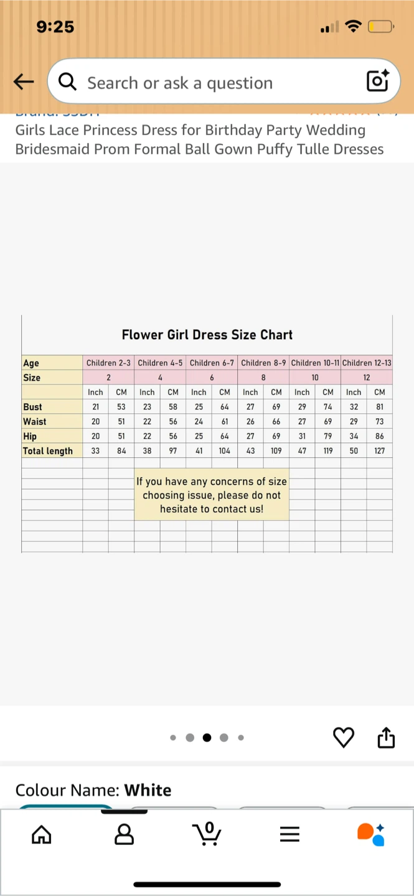Open hamburger menu icon

289,834
